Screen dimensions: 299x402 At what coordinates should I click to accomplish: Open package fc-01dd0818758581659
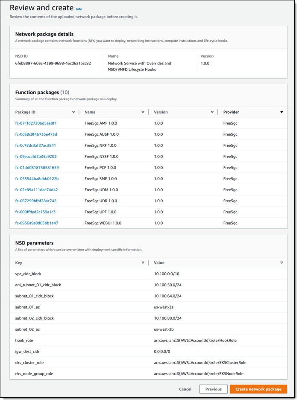click(37, 167)
